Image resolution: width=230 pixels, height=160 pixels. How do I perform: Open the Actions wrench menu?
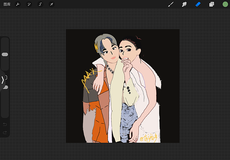point(18,4)
